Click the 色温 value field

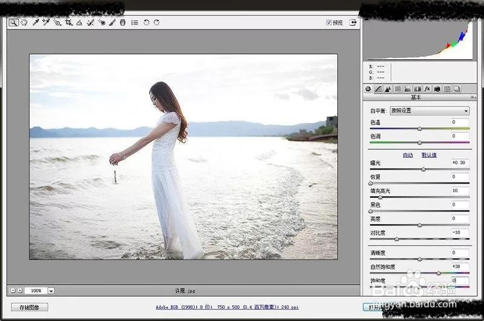click(460, 122)
